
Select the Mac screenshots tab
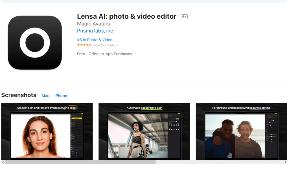[45, 96]
